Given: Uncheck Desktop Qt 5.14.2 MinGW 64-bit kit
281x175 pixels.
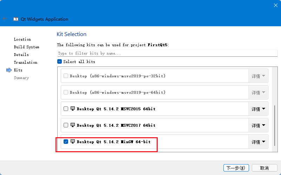Looking at the screenshot, I should point(66,142).
